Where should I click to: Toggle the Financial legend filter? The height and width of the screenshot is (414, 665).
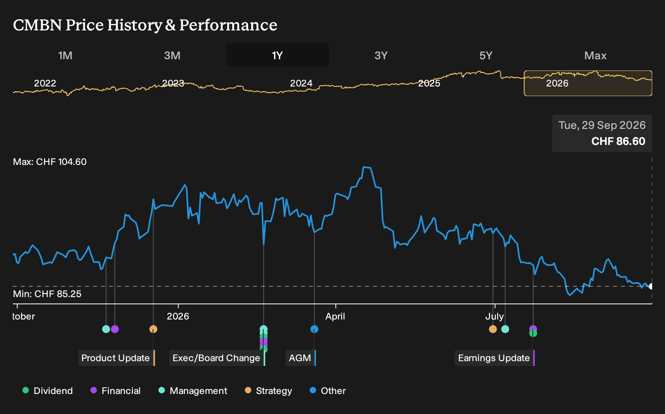click(x=116, y=391)
